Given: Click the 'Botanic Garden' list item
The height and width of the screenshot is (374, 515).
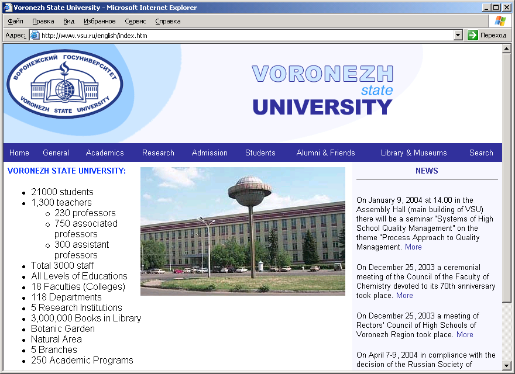Looking at the screenshot, I should click(63, 328).
